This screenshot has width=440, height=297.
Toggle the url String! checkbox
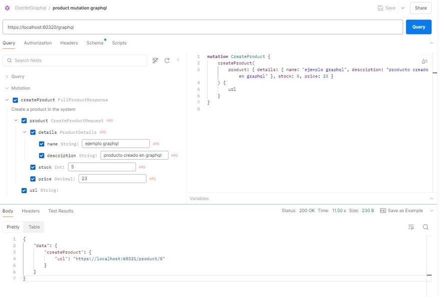click(x=24, y=191)
